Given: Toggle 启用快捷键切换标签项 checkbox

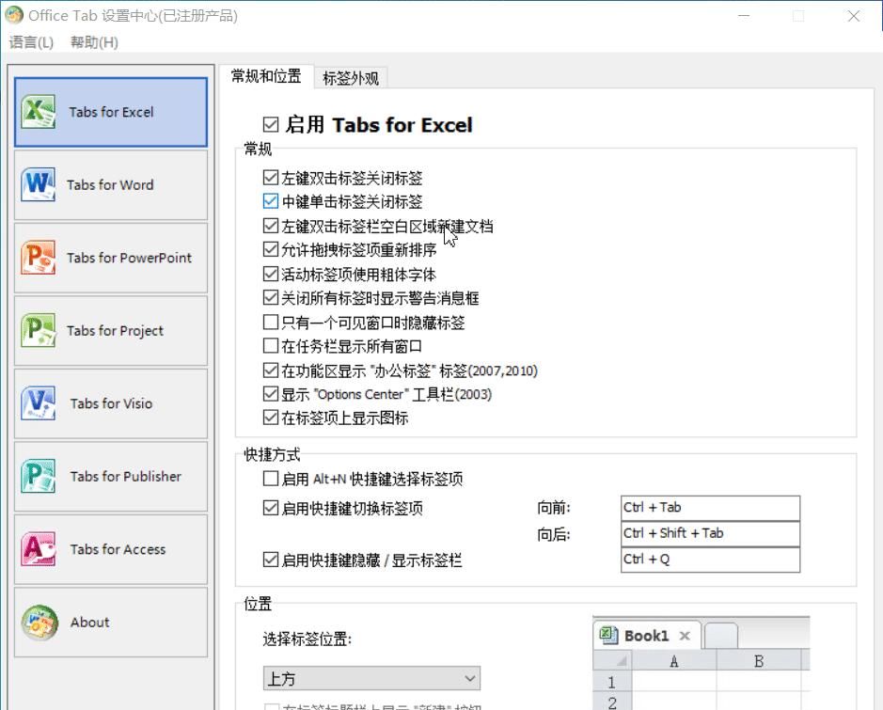Looking at the screenshot, I should (x=271, y=508).
